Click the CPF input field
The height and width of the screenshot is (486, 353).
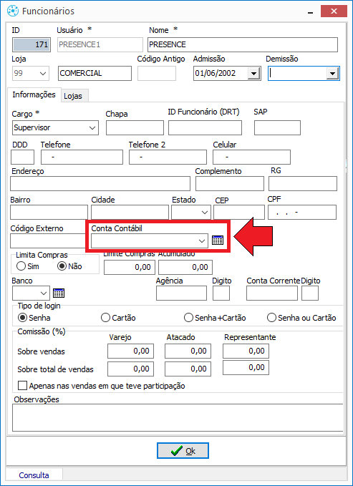(302, 213)
